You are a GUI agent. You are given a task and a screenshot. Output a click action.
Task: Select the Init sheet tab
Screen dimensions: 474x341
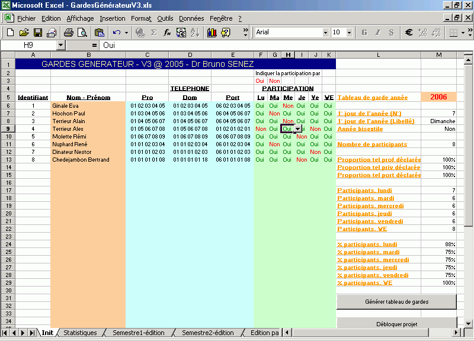coord(47,333)
